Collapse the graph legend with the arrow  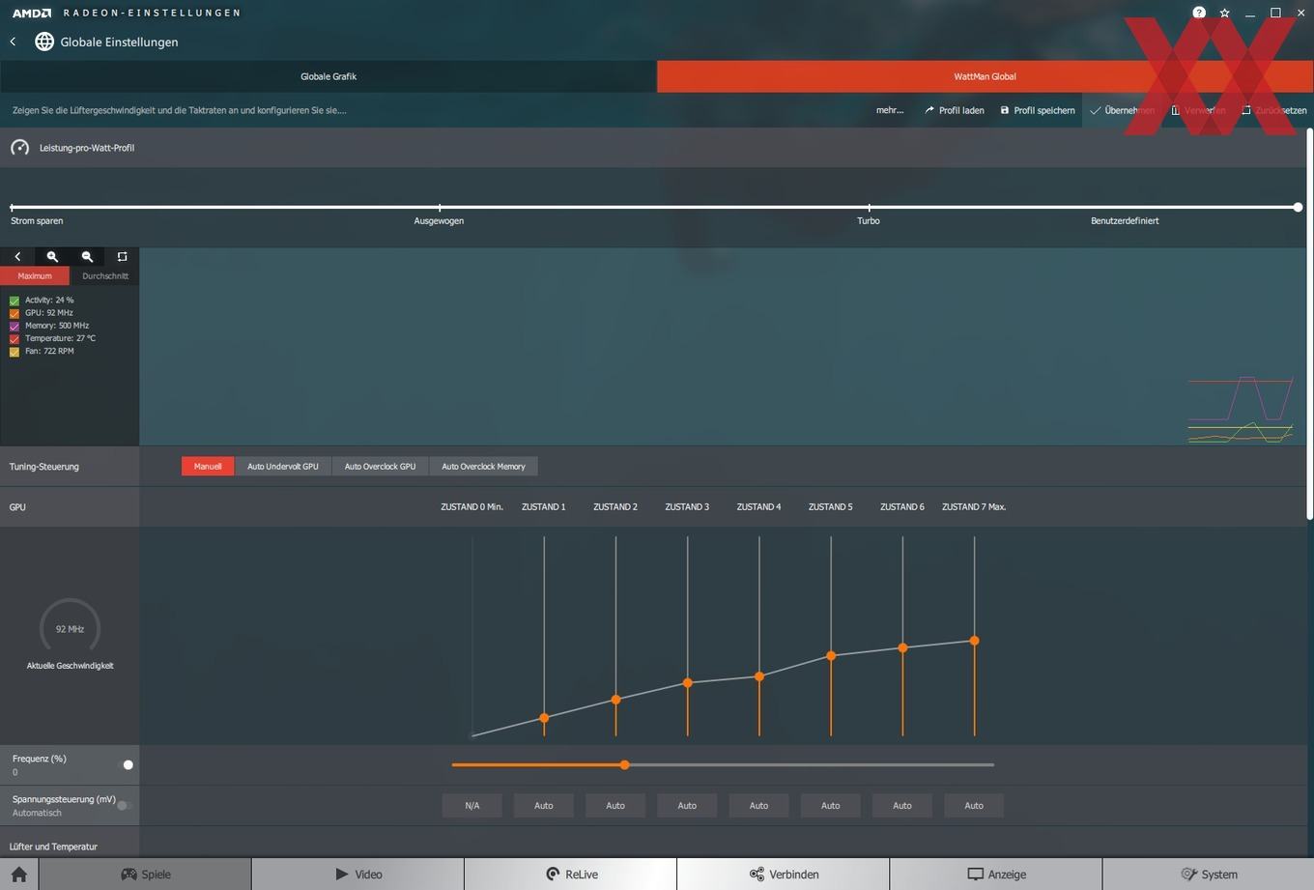click(x=17, y=257)
